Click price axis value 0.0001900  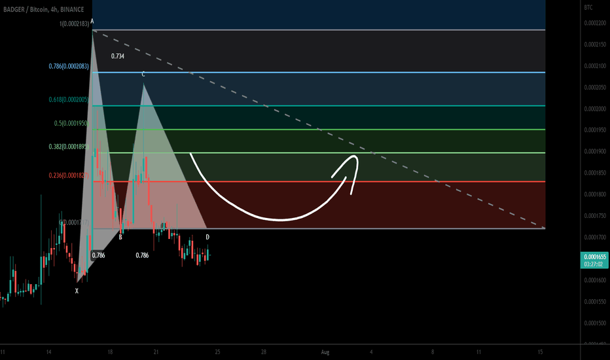pyautogui.click(x=595, y=152)
